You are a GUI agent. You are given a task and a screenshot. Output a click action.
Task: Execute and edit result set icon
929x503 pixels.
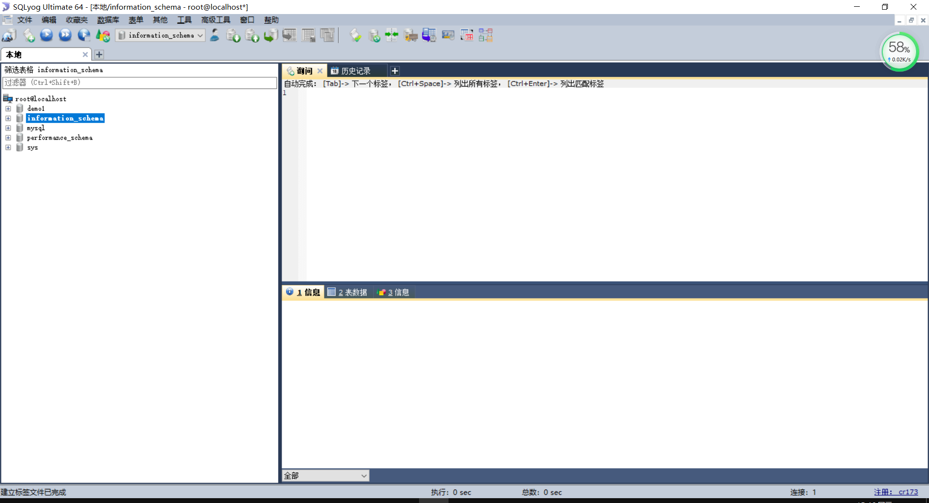click(x=84, y=35)
